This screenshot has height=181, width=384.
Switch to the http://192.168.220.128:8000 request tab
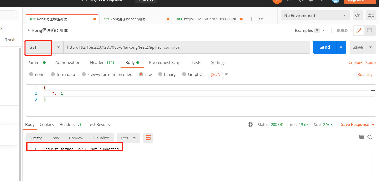pos(209,19)
